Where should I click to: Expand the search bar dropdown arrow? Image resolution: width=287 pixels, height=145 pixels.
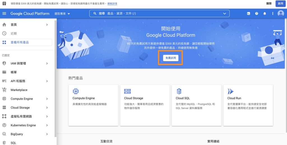[x=224, y=13]
